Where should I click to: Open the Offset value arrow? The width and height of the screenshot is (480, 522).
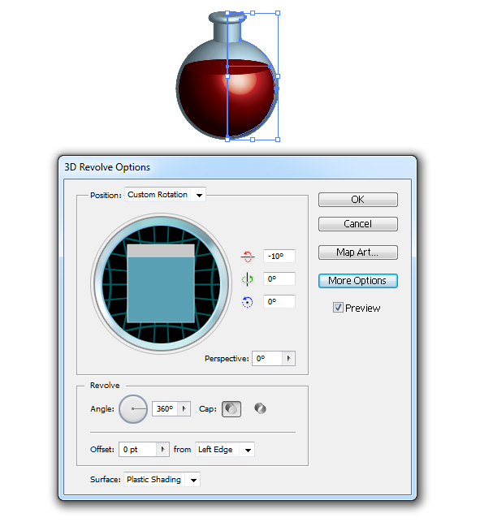click(162, 450)
